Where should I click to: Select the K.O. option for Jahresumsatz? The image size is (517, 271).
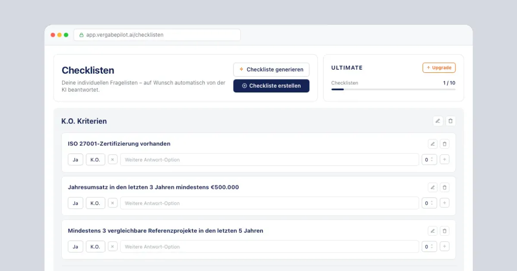click(95, 203)
